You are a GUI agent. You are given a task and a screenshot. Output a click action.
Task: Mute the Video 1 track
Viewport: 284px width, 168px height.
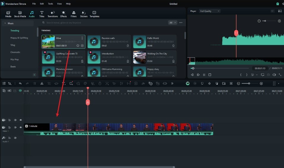click(15, 127)
